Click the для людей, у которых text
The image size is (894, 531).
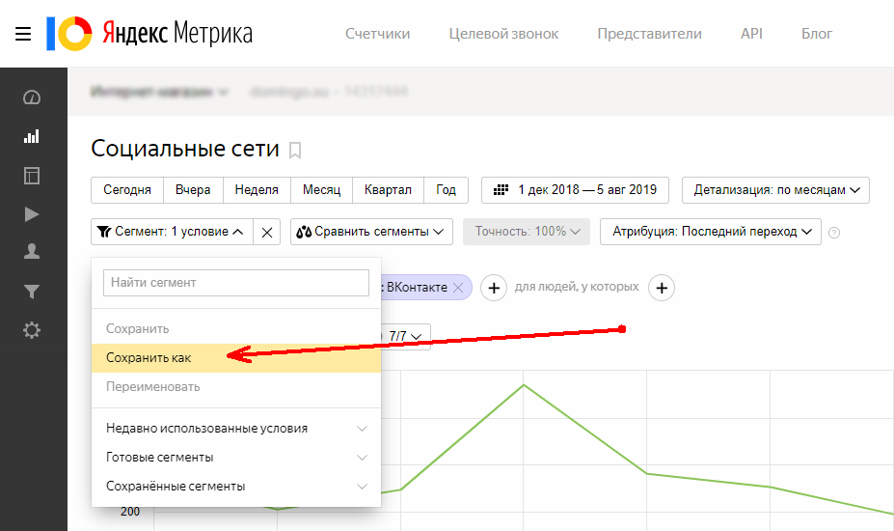tap(577, 287)
